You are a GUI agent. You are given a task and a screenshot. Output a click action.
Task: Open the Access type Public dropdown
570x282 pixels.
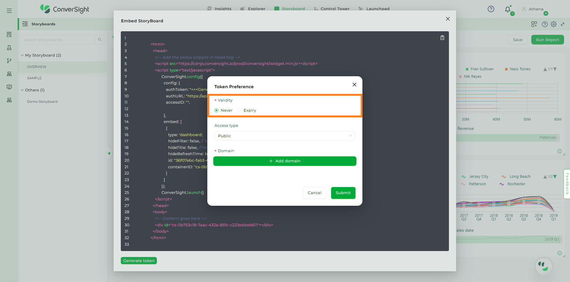(x=285, y=136)
